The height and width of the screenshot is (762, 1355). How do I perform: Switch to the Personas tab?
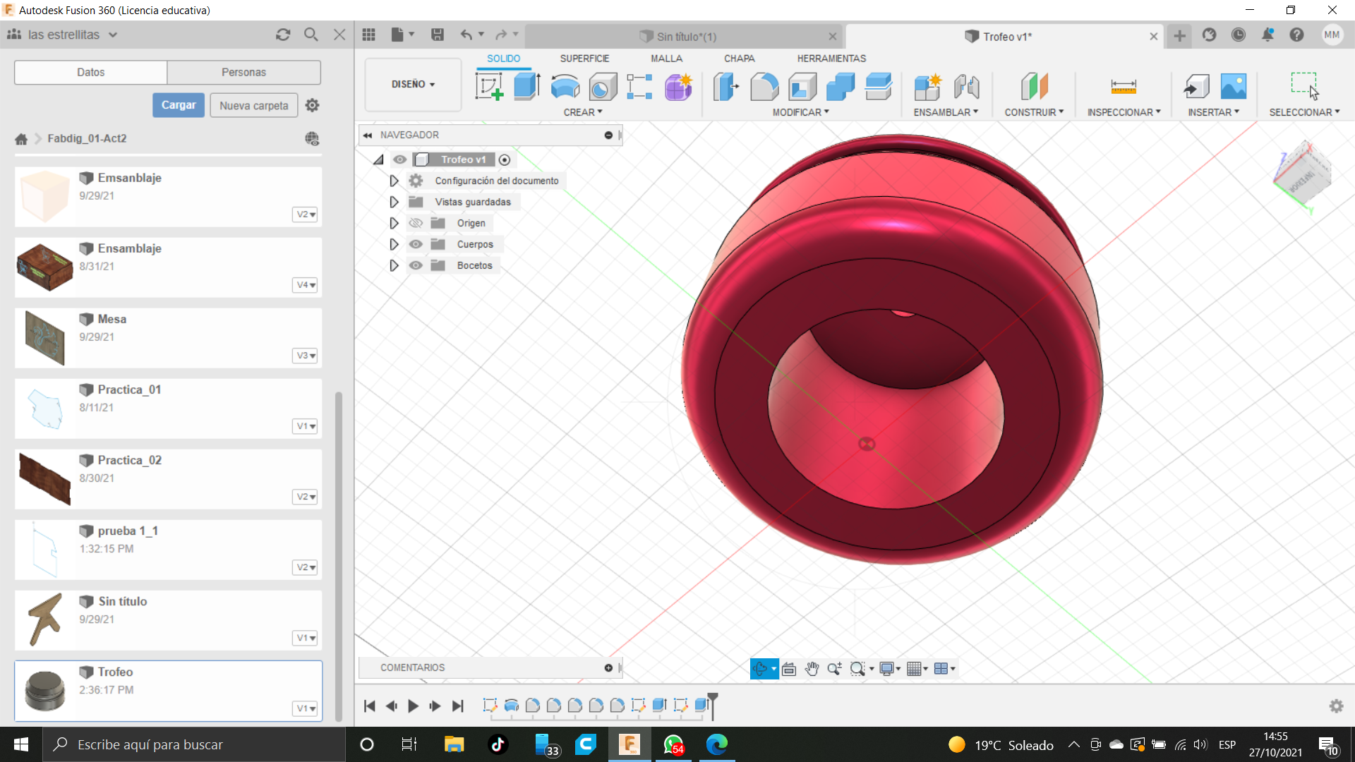click(x=243, y=72)
